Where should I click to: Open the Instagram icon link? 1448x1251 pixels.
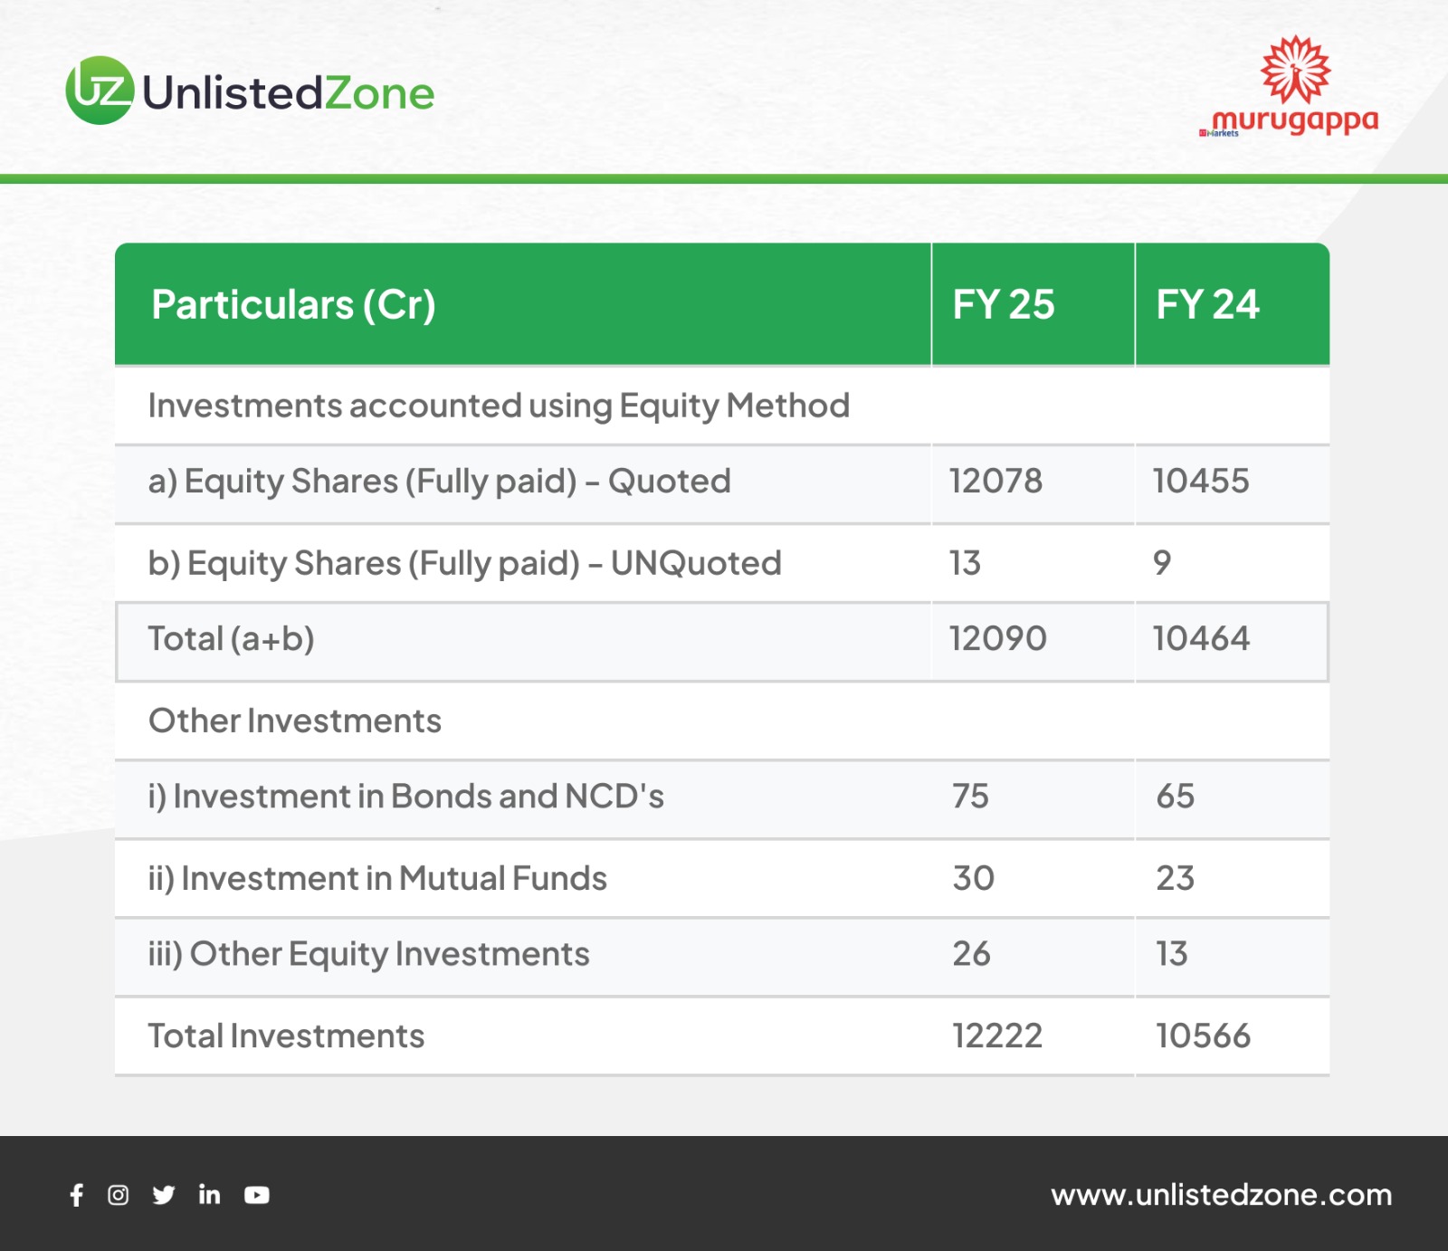[119, 1195]
